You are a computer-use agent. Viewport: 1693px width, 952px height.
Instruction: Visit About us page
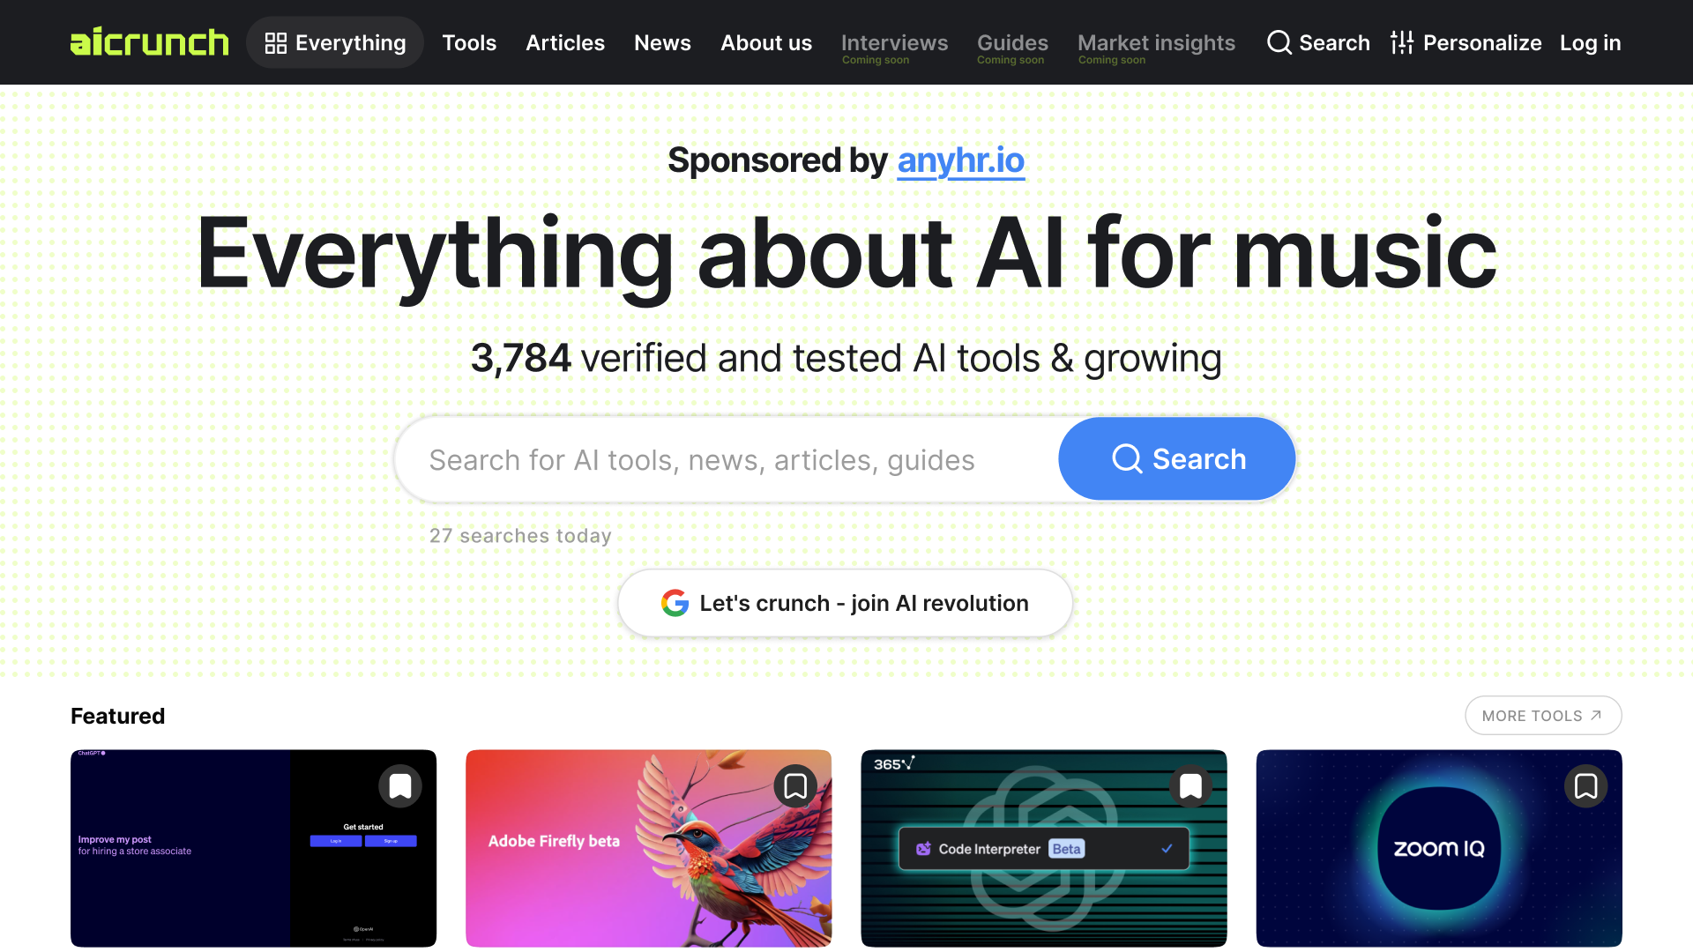point(766,42)
